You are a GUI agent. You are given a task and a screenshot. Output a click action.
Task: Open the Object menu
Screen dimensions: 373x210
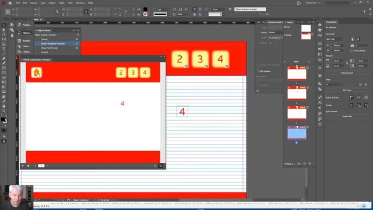pos(52,3)
